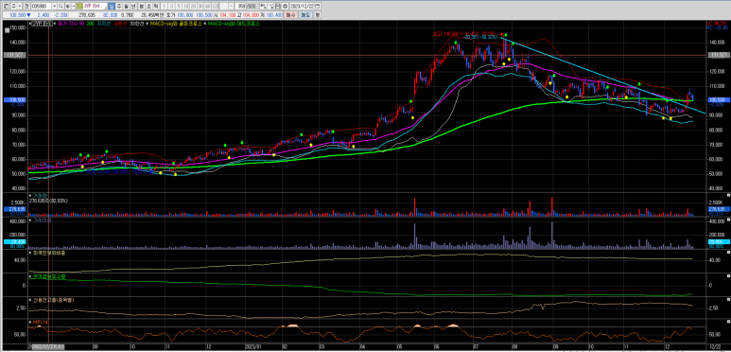Image resolution: width=731 pixels, height=352 pixels.
Task: Click the save diskette icon in toolbar
Action: 278,6
